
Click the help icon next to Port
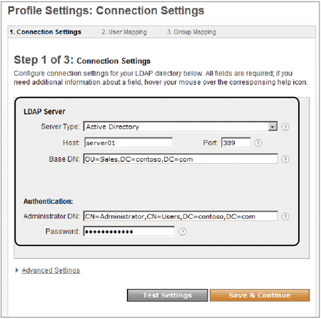(x=258, y=143)
